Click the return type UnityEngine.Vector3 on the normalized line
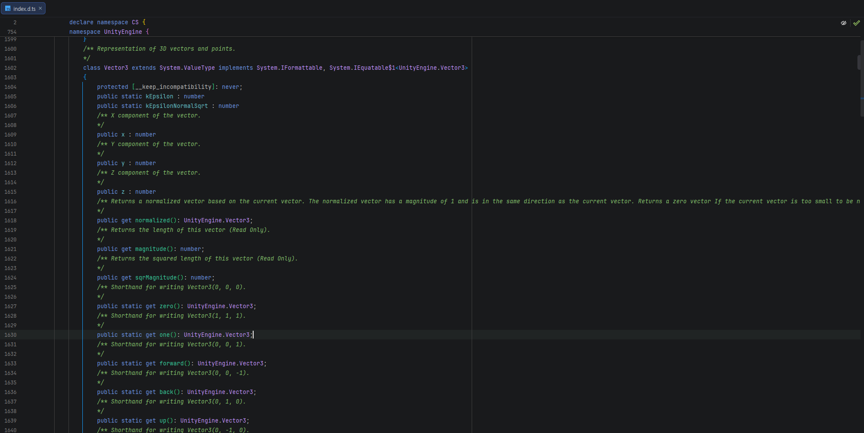Screen dimensions: 864x433 tap(217, 221)
